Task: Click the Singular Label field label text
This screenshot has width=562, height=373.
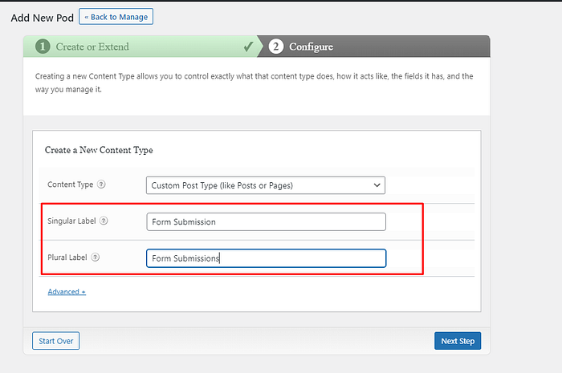Action: [73, 221]
